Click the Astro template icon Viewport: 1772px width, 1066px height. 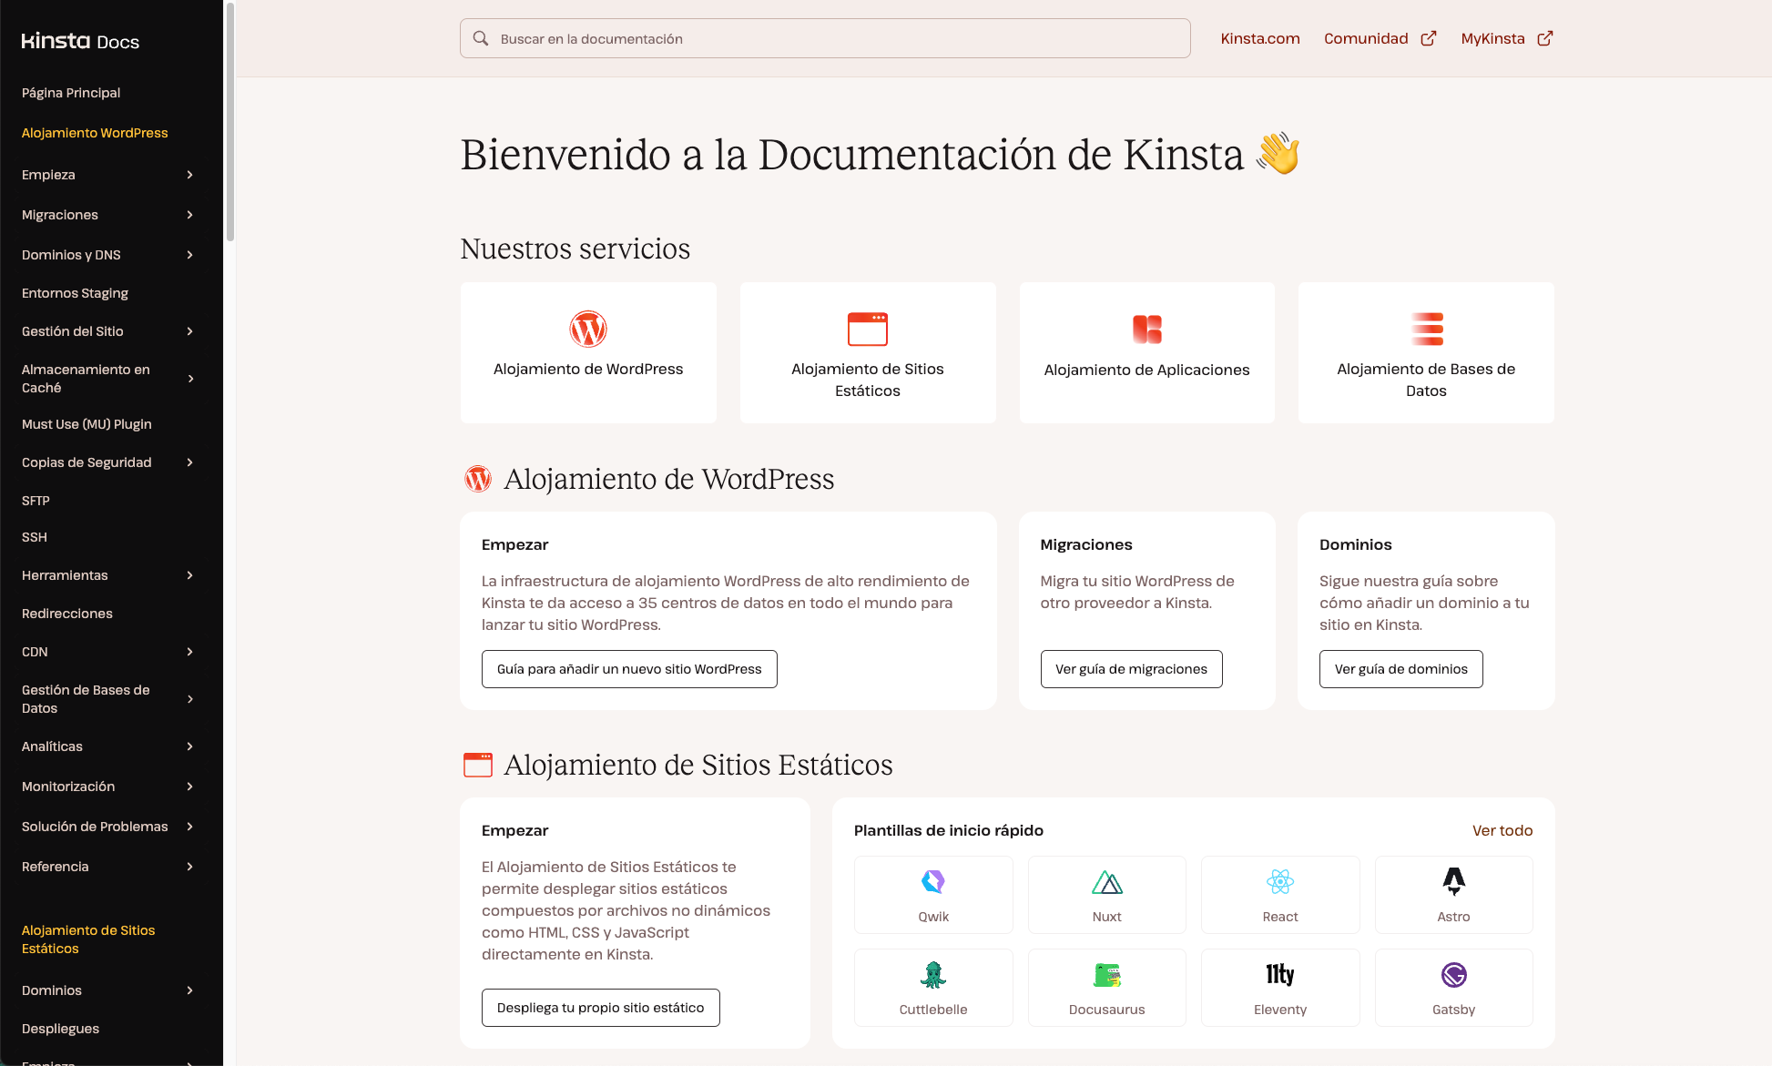[1453, 881]
